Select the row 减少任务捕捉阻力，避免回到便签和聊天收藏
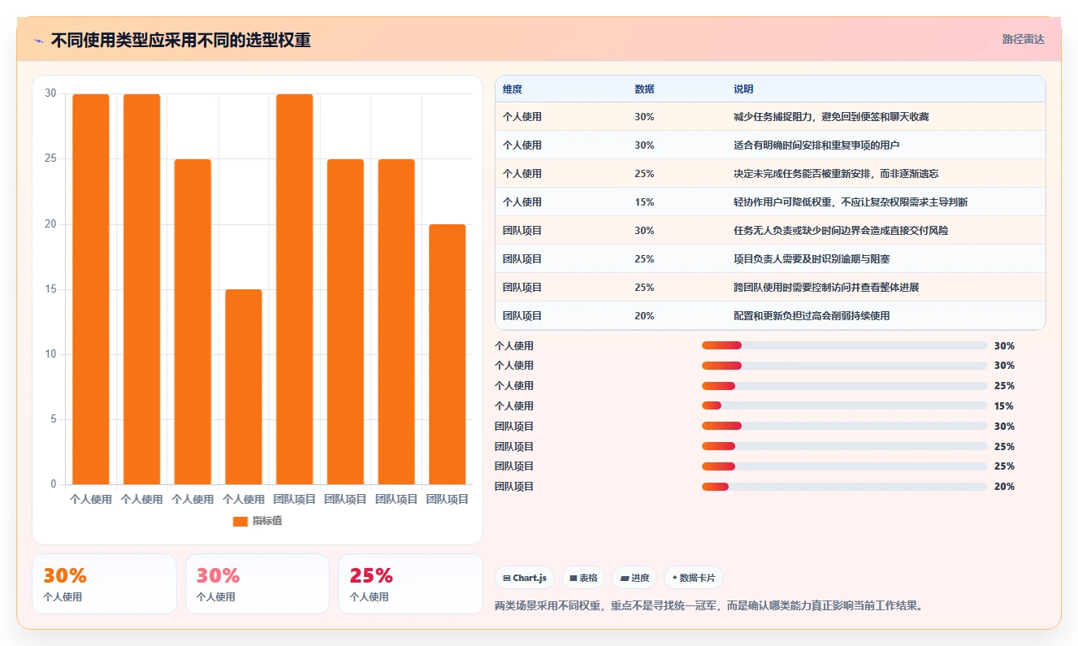Viewport: 1078px width, 646px height. (x=770, y=117)
